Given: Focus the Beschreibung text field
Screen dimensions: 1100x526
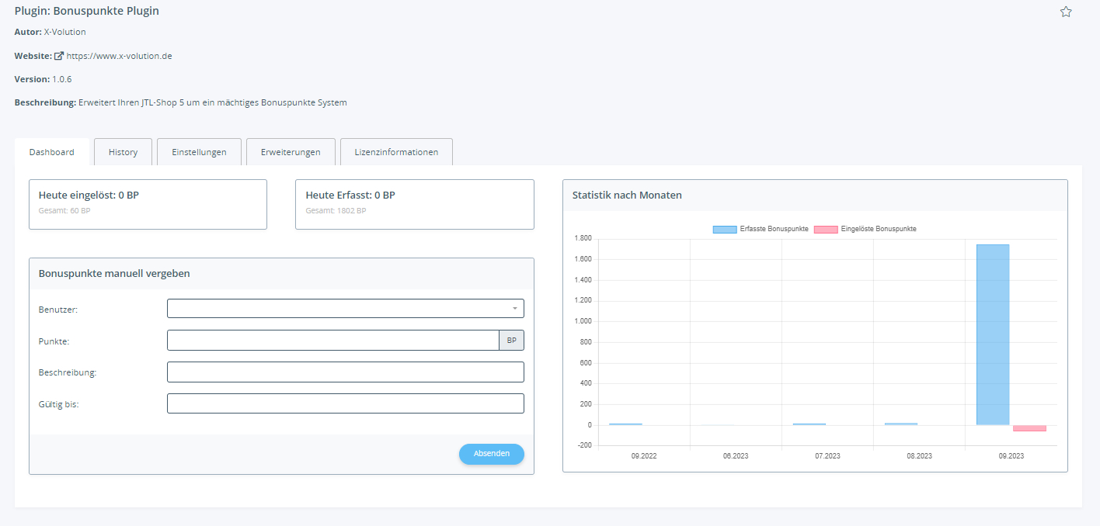Looking at the screenshot, I should pyautogui.click(x=345, y=372).
